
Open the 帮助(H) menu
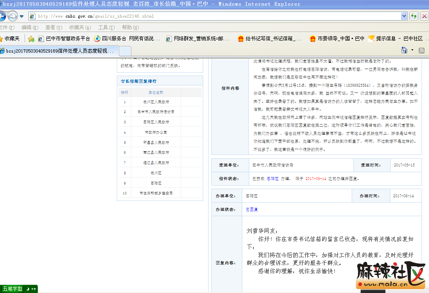click(130, 28)
